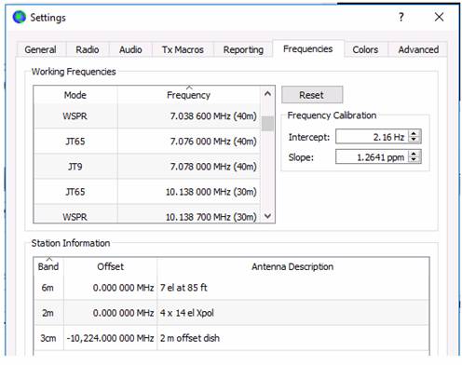Open the Tx Macros tab
This screenshot has height=365, width=462.
pos(183,49)
